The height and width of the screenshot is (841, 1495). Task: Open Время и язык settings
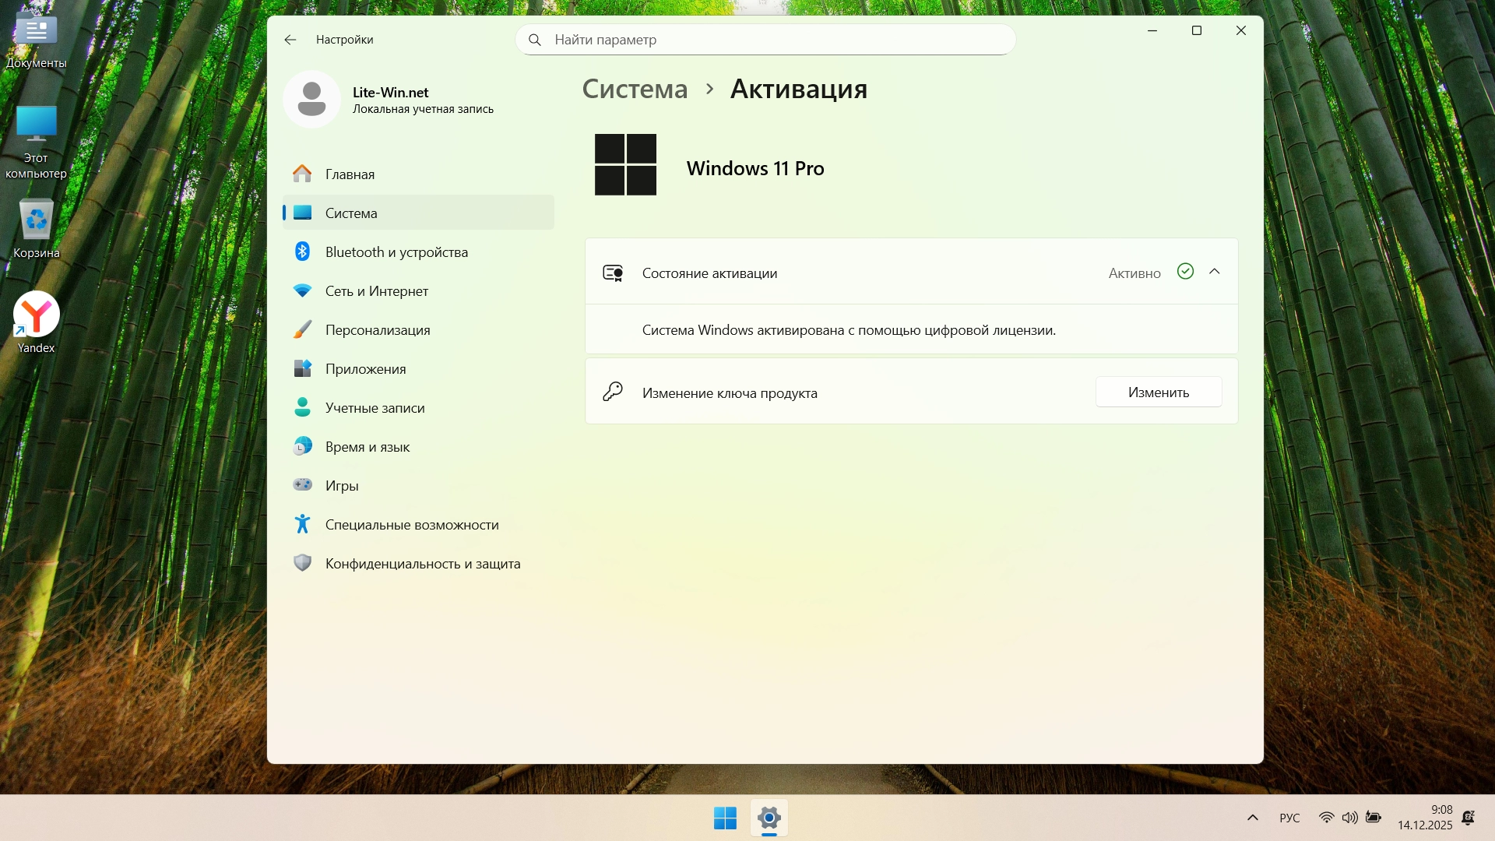367,447
